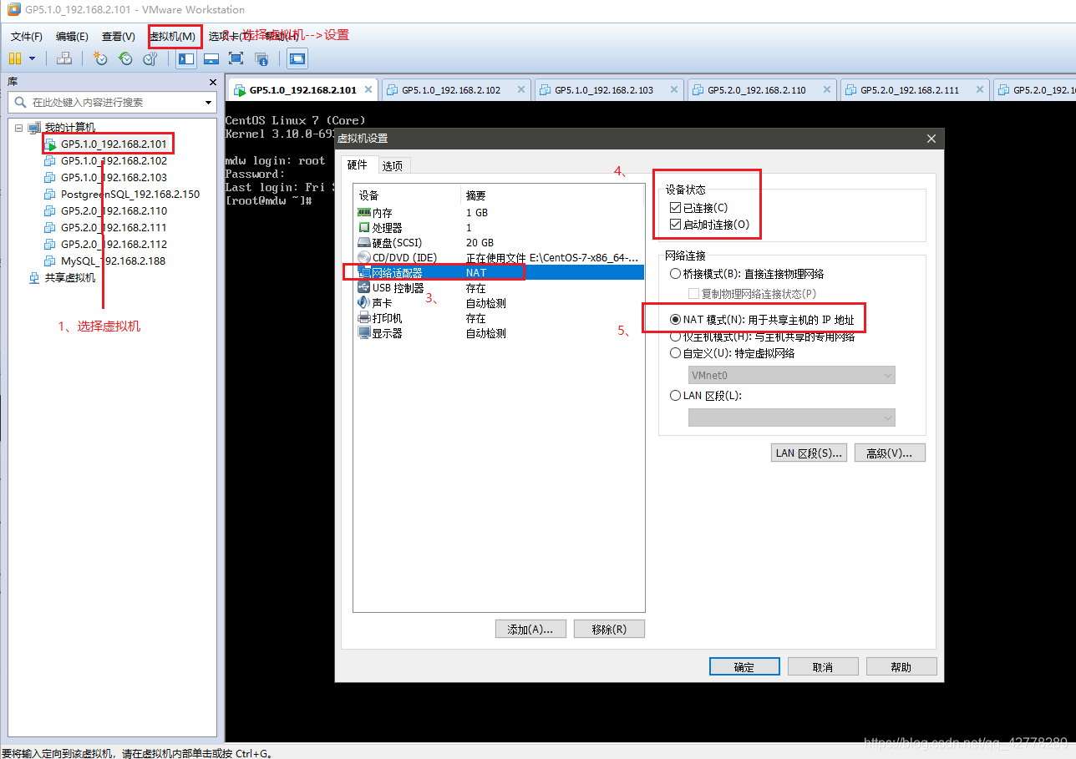Screen dimensions: 1076x759
Task: Select the 打印机 printer device icon
Action: (363, 317)
